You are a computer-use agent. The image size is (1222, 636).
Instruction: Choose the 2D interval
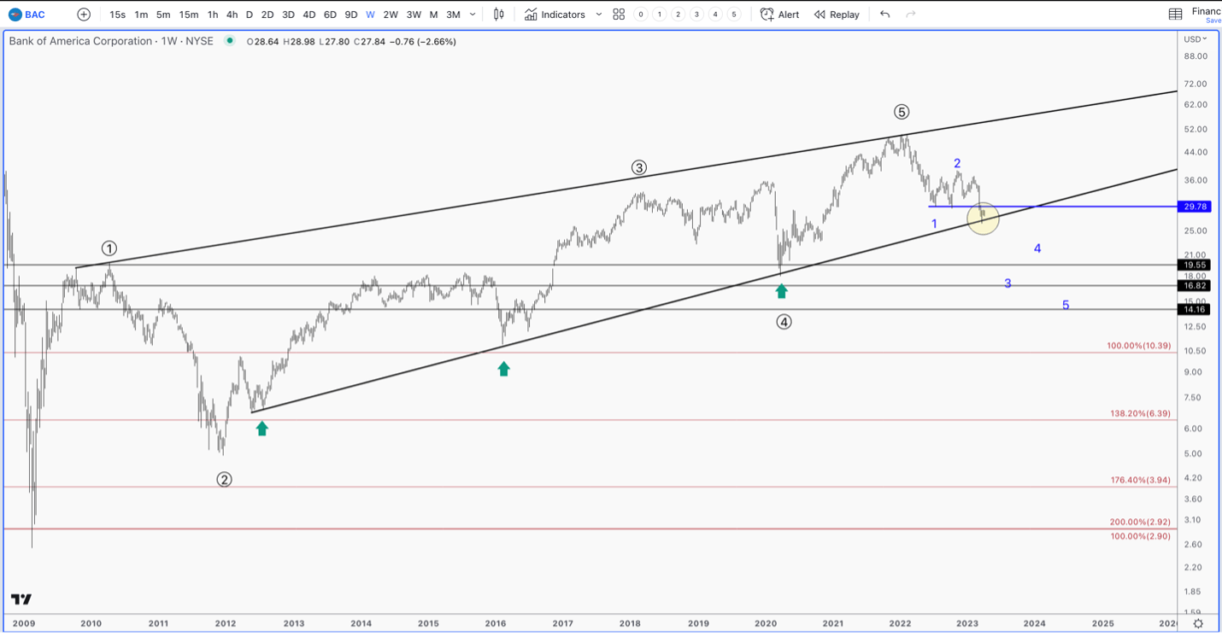267,15
